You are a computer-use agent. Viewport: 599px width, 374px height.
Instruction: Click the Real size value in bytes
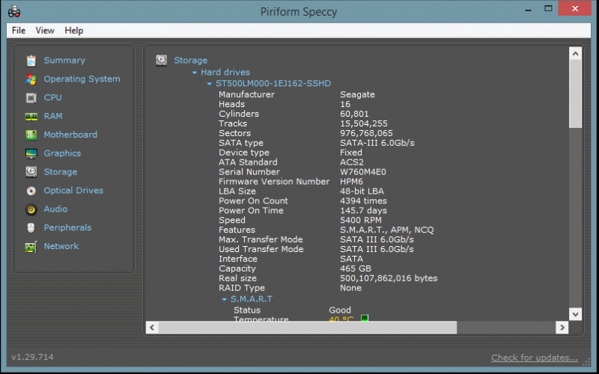(389, 278)
